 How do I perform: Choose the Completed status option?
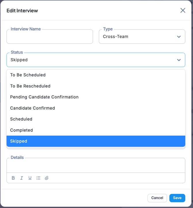point(22,130)
